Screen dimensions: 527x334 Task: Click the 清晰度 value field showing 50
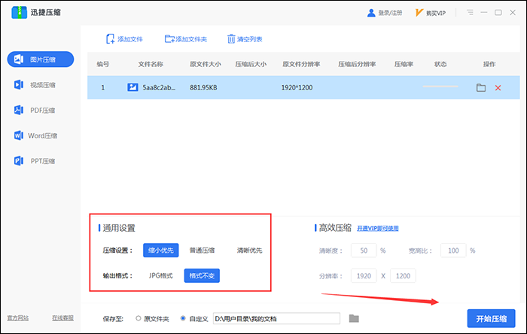(x=364, y=250)
